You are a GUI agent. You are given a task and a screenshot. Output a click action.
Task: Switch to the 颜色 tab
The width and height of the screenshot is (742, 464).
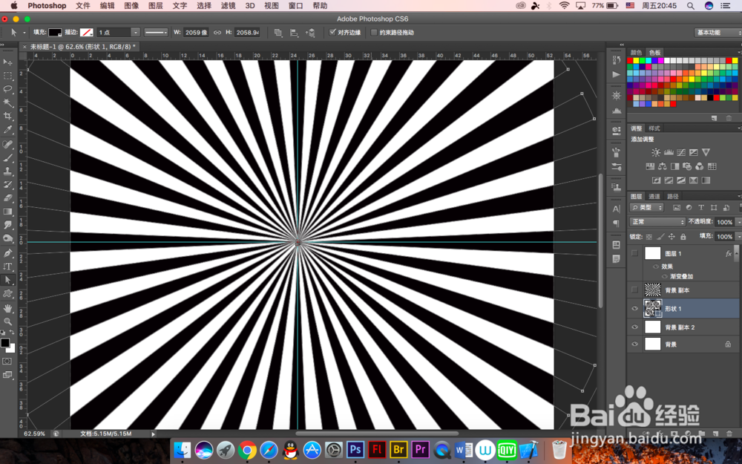[x=637, y=53]
